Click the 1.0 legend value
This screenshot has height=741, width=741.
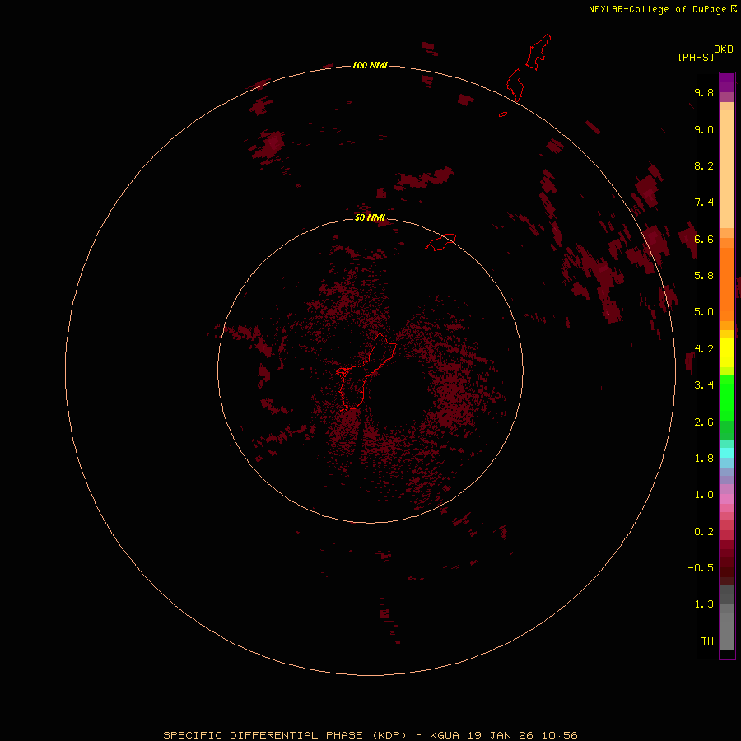click(x=704, y=495)
